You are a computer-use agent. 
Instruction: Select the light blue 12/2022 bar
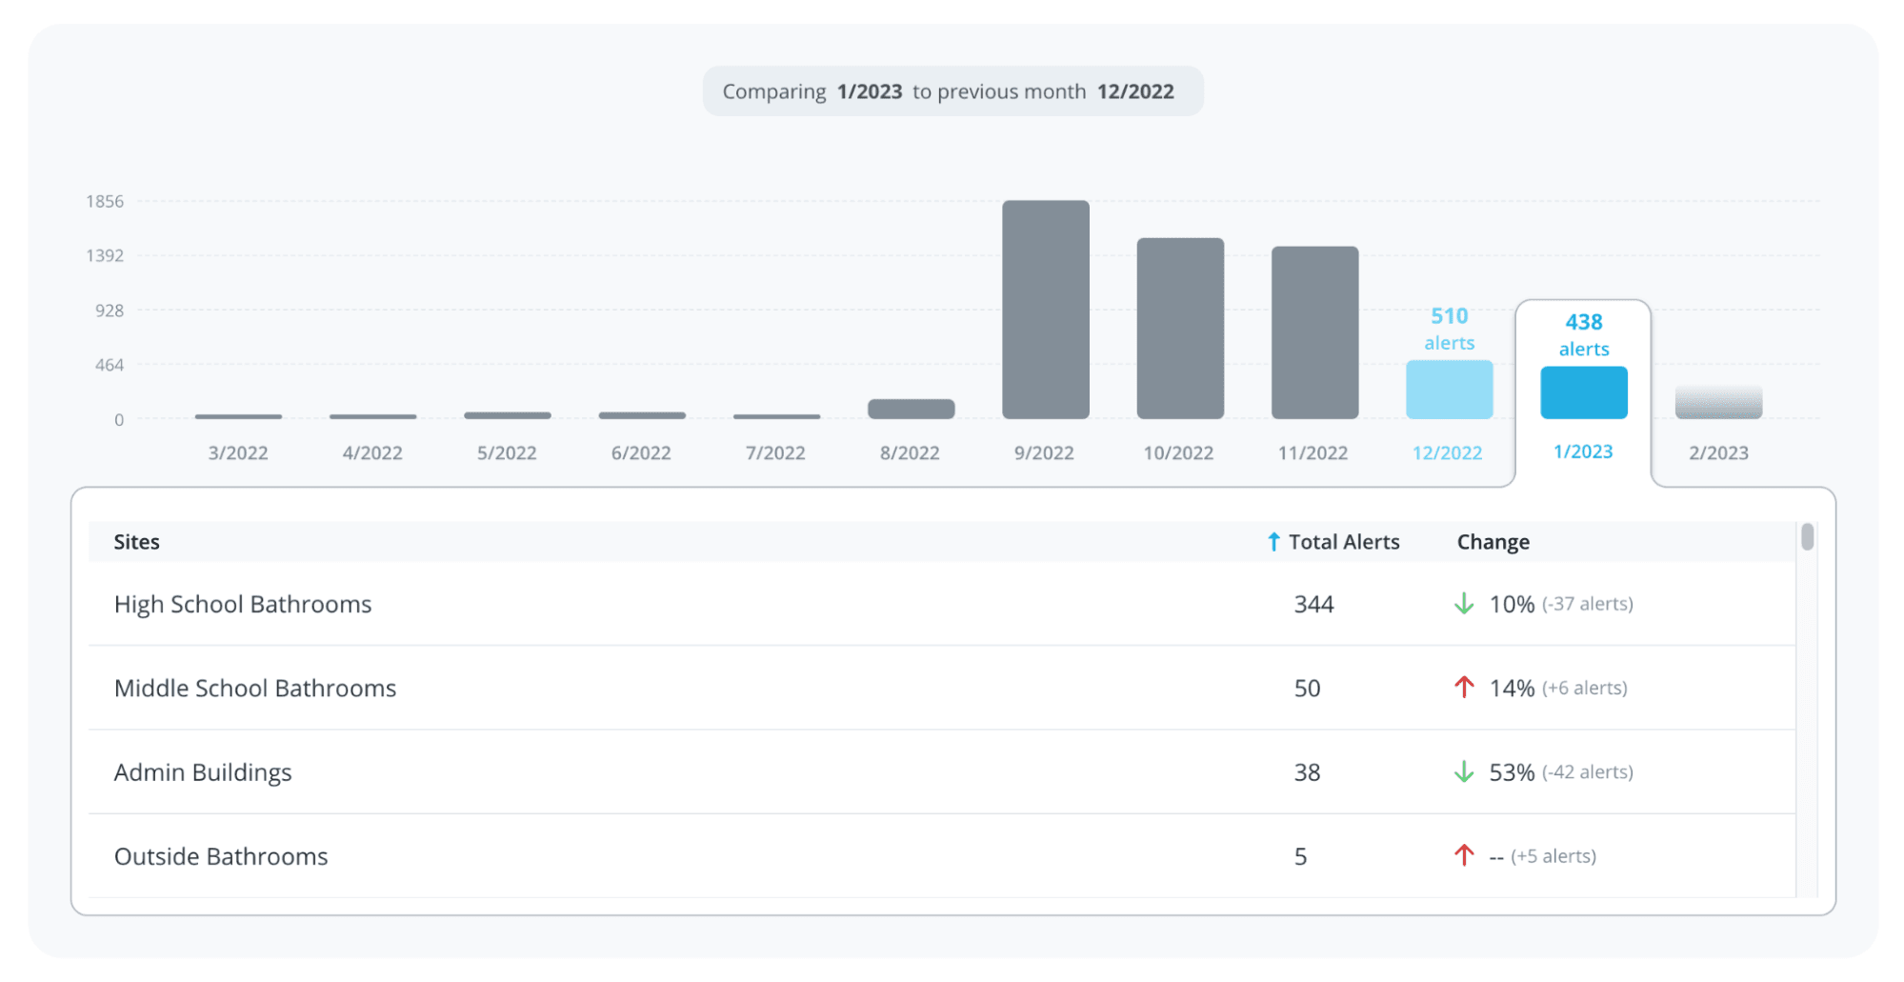pyautogui.click(x=1449, y=389)
